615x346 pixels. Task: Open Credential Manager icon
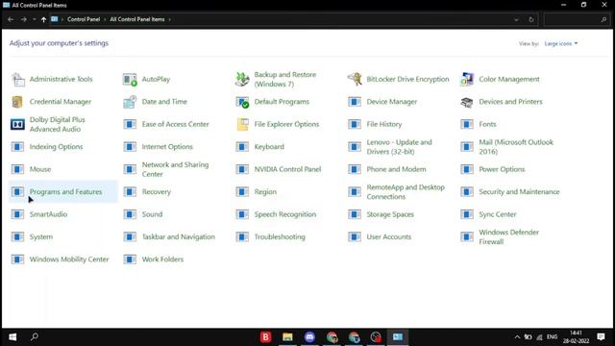click(x=17, y=102)
